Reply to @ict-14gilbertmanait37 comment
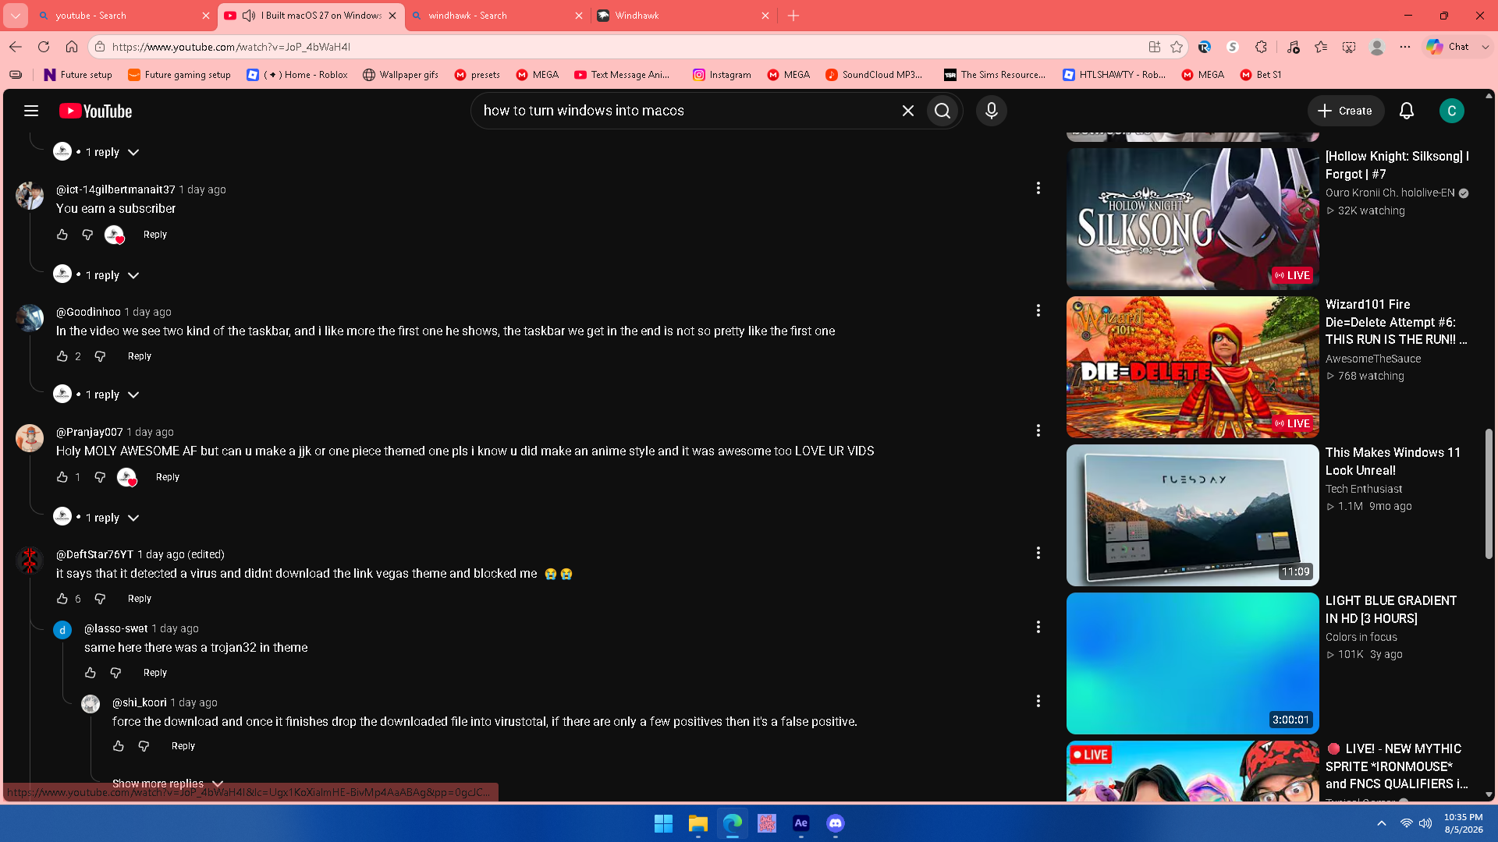Screen dimensions: 1498x842 pos(155,235)
